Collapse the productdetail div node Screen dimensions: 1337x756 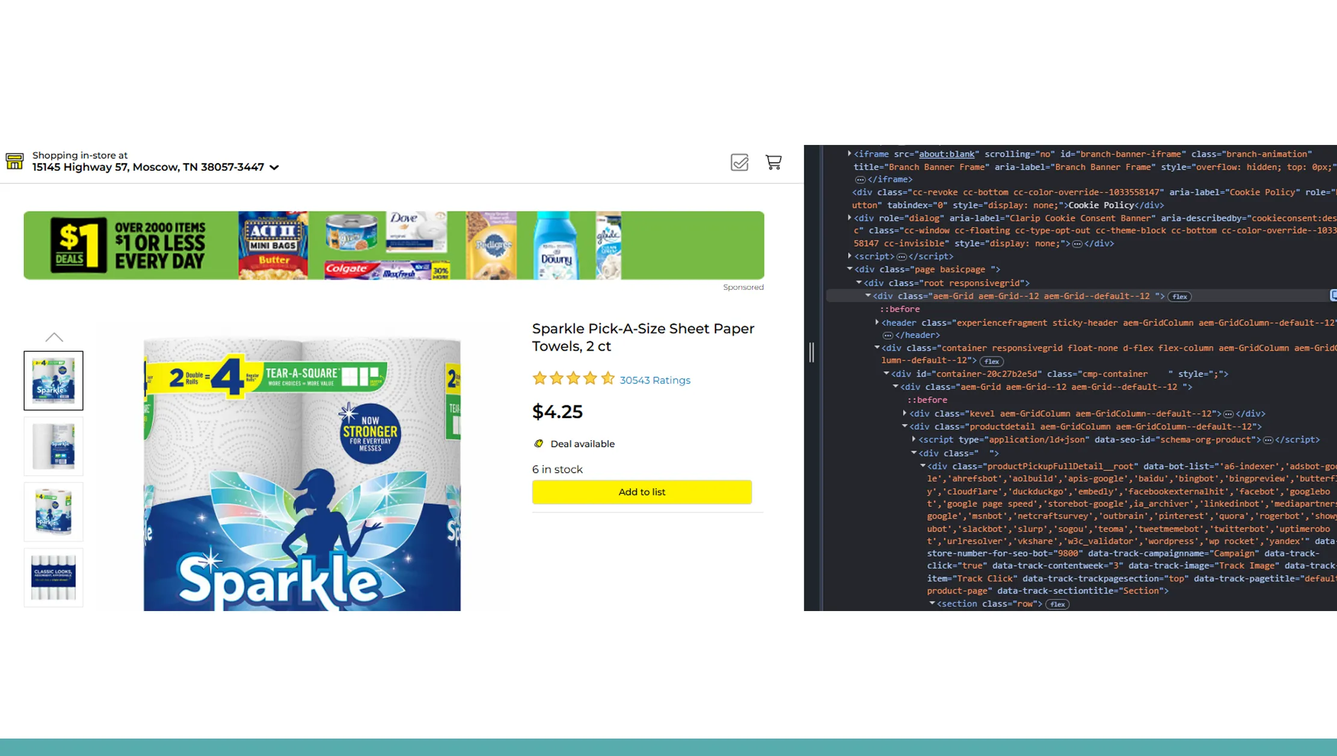(905, 426)
